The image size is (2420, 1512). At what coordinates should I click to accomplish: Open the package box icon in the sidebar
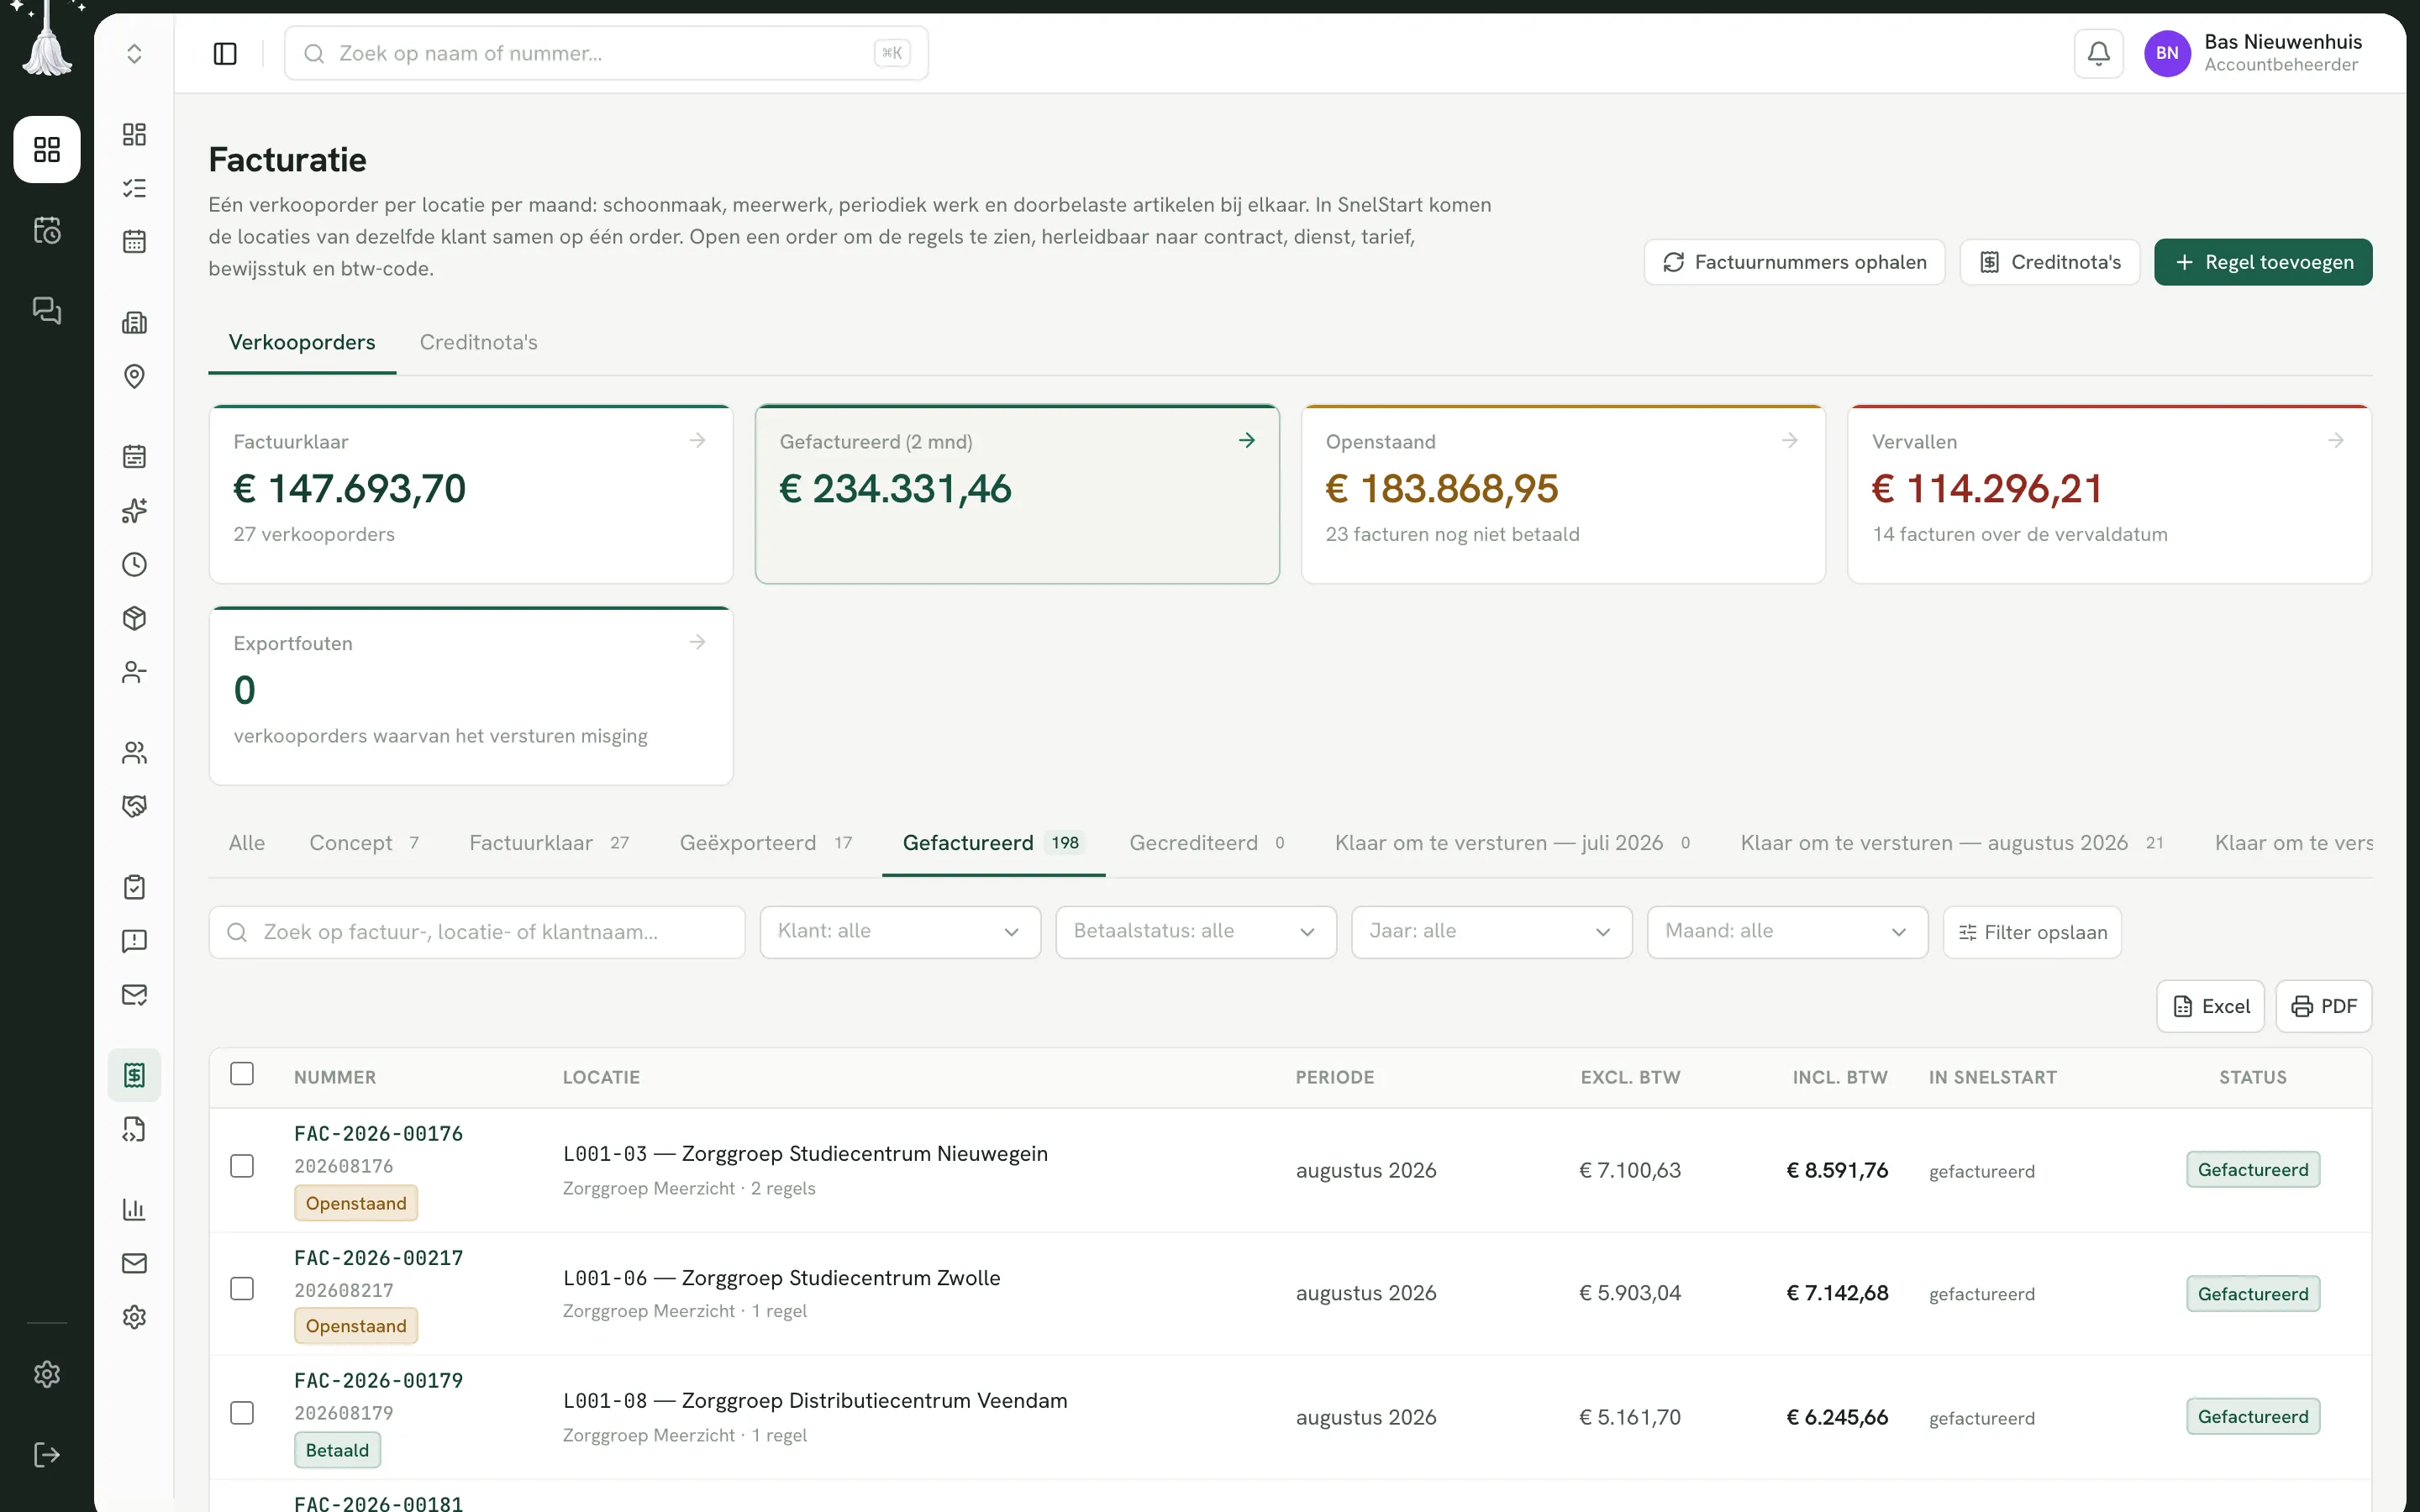coord(134,618)
